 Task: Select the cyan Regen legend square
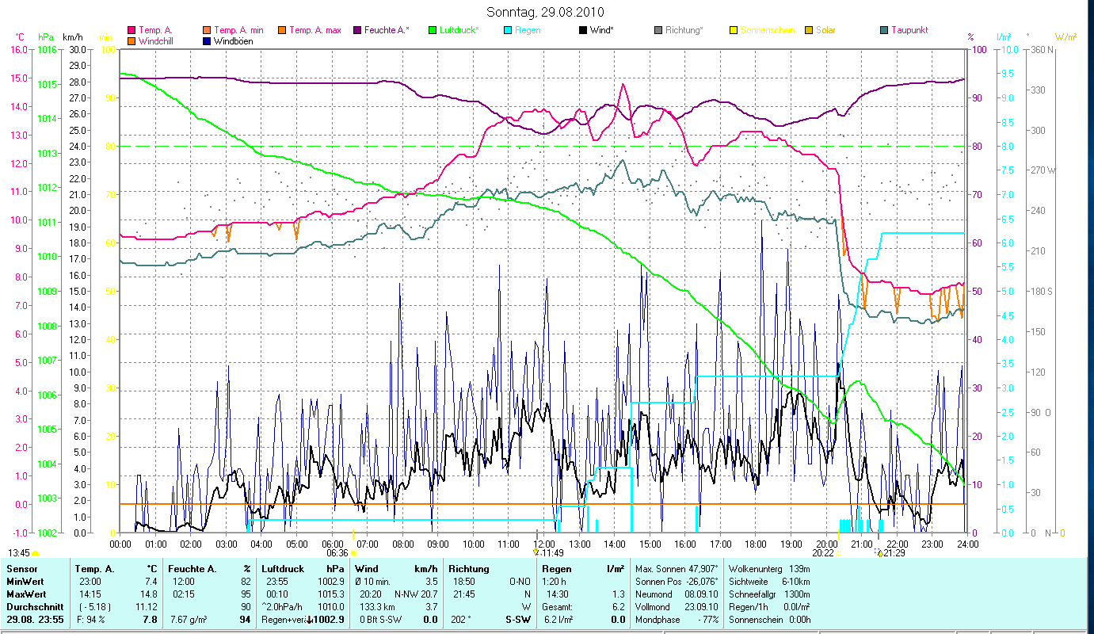click(508, 31)
